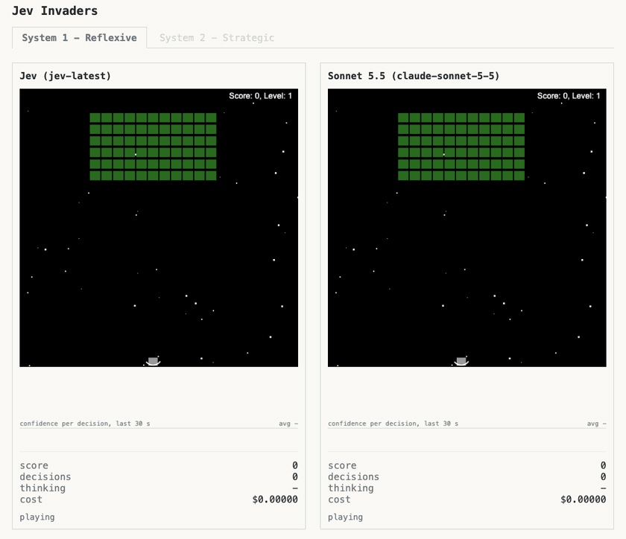Click the Score and Level readout in Jev game
This screenshot has height=539, width=626.
coord(260,96)
